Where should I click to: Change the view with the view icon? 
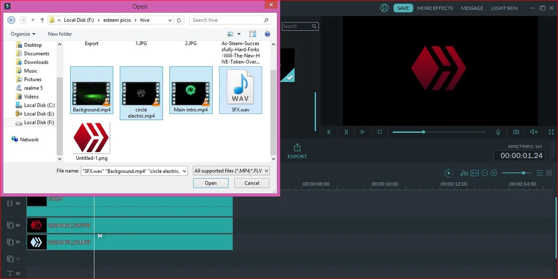click(x=230, y=34)
